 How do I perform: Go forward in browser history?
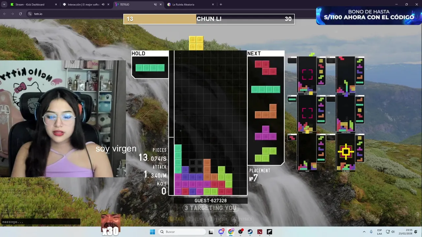click(x=12, y=14)
